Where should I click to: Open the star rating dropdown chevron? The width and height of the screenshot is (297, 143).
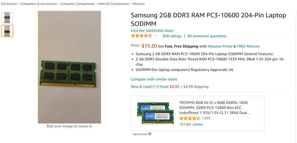click(156, 36)
